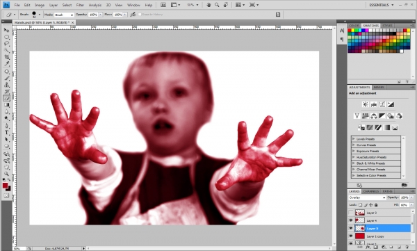Screen dimensions: 417x251
Task: Delete layer with trash icon
Action: click(x=407, y=248)
